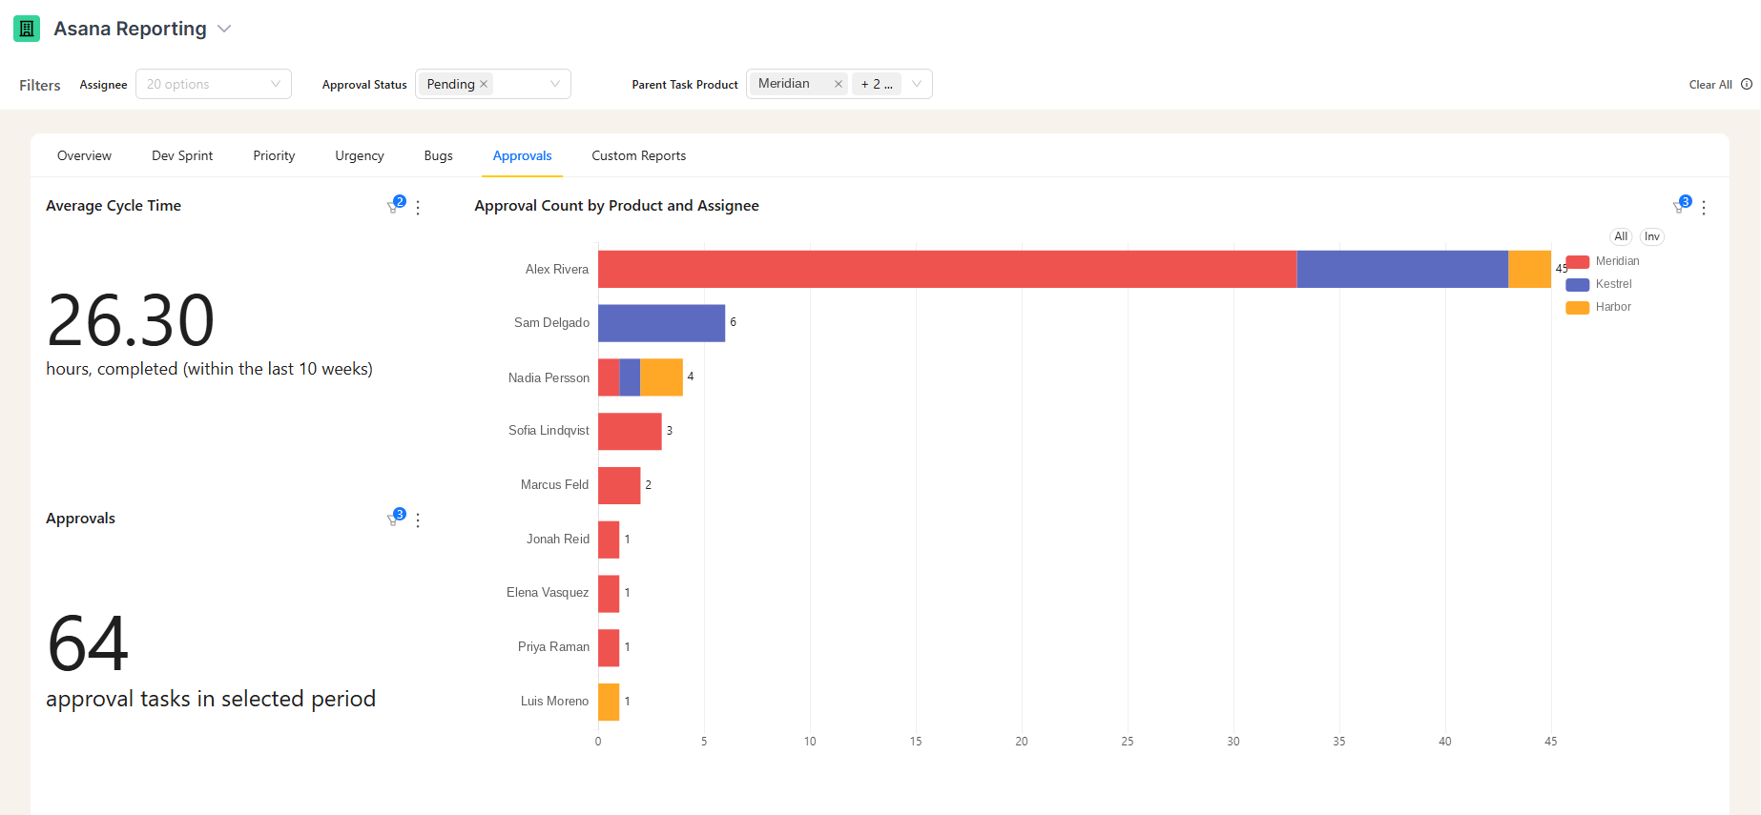
Task: Click Alex Rivera's blue Kestrel bar segment
Action: tap(1402, 269)
